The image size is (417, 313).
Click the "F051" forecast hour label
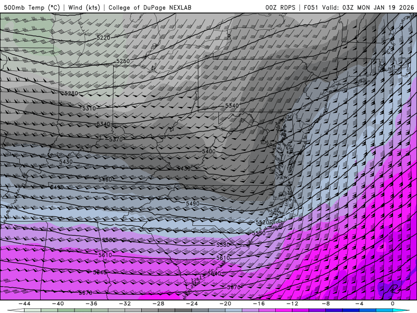click(311, 7)
